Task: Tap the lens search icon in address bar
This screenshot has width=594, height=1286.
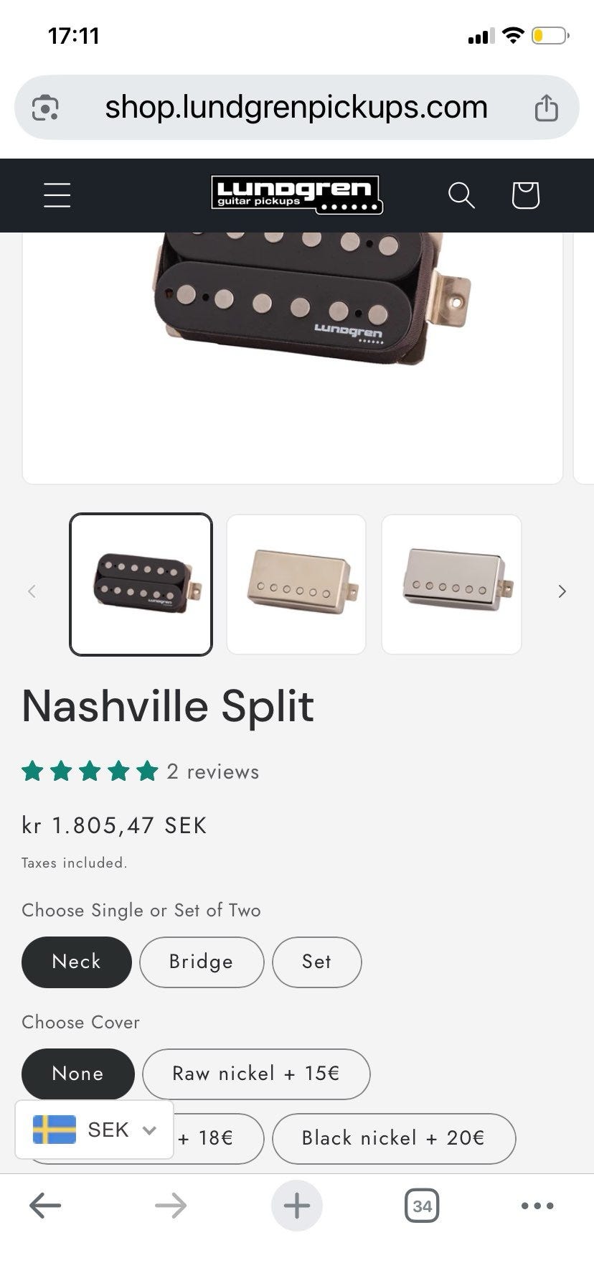Action: click(x=45, y=108)
